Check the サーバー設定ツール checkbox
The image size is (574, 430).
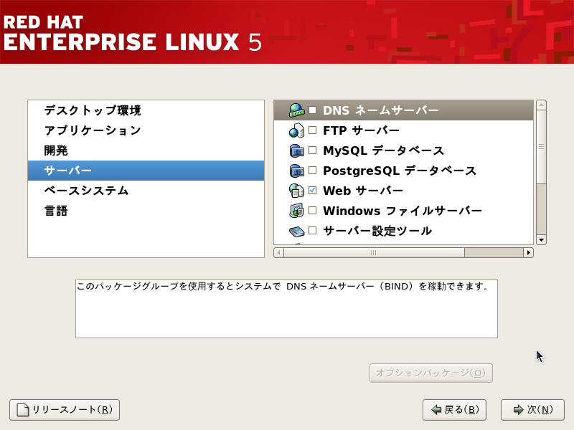pos(312,231)
